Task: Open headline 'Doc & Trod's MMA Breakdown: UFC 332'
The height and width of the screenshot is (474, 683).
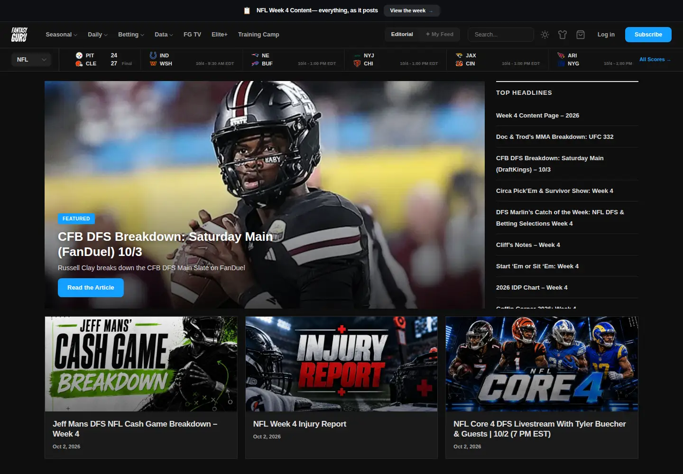Action: (554, 137)
